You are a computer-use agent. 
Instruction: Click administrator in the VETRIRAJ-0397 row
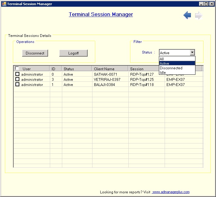coord(32,80)
